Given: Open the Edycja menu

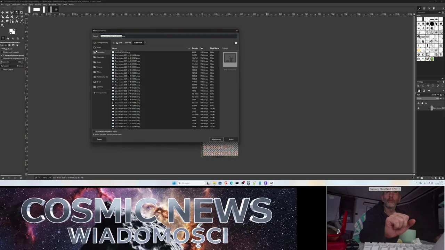Looking at the screenshot, I should click(8, 5).
